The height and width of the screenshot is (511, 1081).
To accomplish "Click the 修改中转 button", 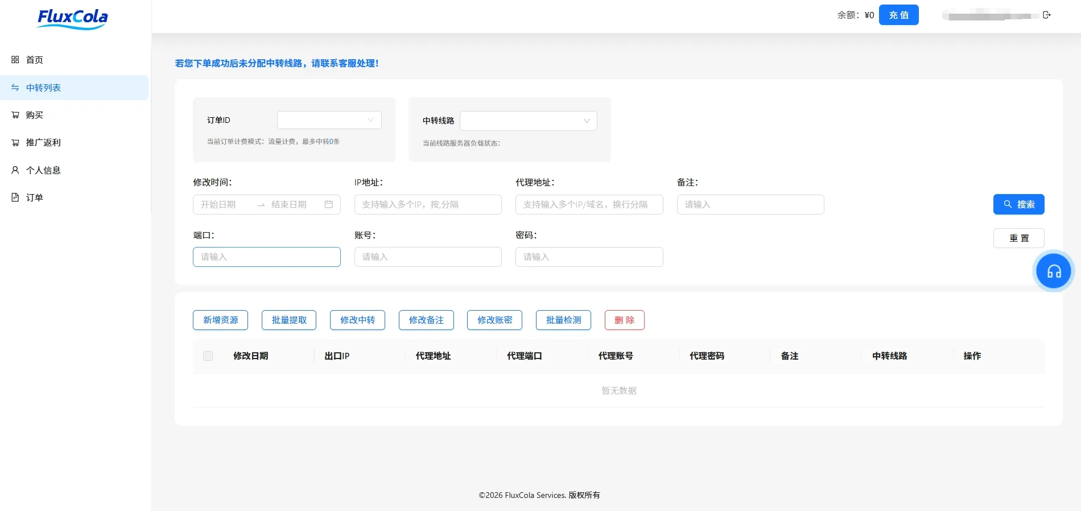I will coord(357,320).
